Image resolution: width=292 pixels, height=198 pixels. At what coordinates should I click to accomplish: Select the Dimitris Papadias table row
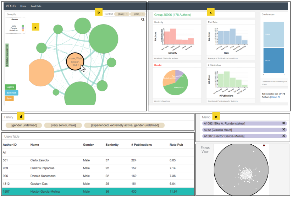(98, 168)
